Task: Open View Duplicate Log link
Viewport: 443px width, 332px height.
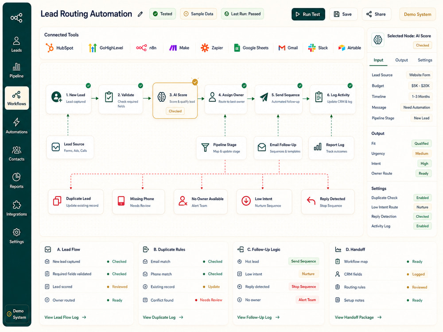Action: tap(163, 317)
